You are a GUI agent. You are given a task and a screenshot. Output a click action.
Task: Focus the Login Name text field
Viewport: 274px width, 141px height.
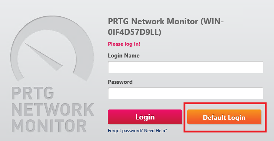[x=186, y=67]
